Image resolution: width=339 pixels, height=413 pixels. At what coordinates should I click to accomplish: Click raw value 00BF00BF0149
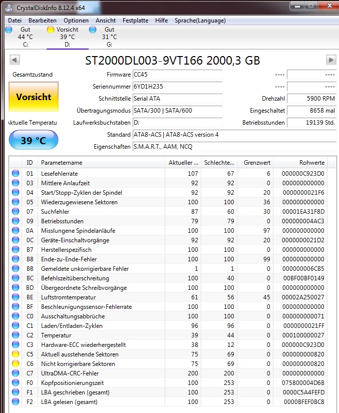[304, 278]
